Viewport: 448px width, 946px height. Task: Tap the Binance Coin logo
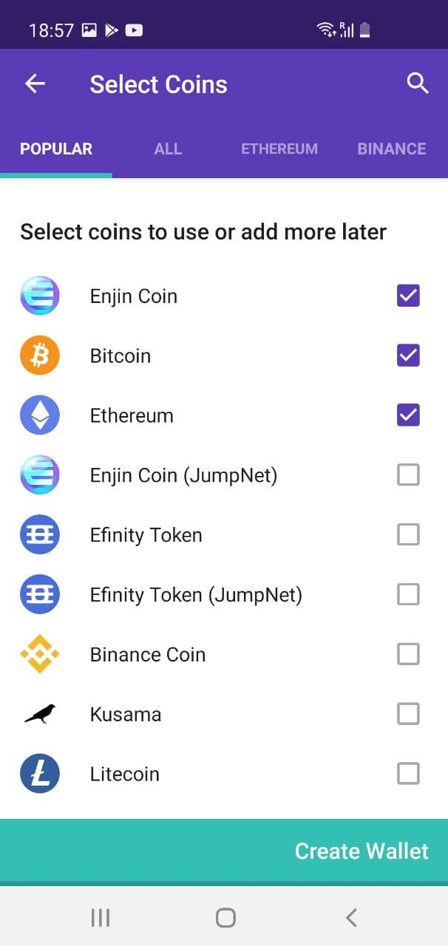coord(39,655)
